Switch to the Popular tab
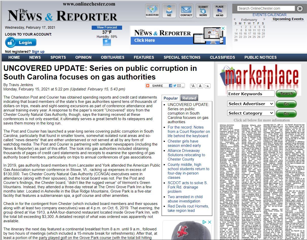Image resolution: width=307 pixels, height=240 pixels. click(171, 98)
